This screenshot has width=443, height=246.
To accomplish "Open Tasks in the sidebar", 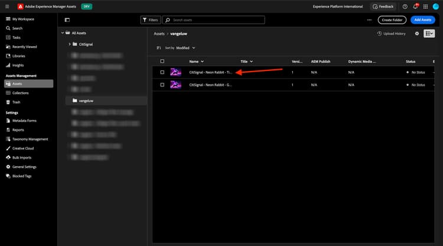I will coord(17,37).
